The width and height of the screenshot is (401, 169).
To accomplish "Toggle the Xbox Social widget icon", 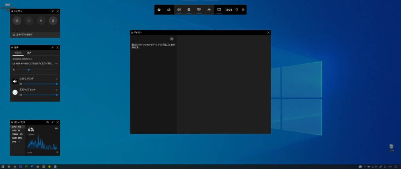I will coord(209,10).
